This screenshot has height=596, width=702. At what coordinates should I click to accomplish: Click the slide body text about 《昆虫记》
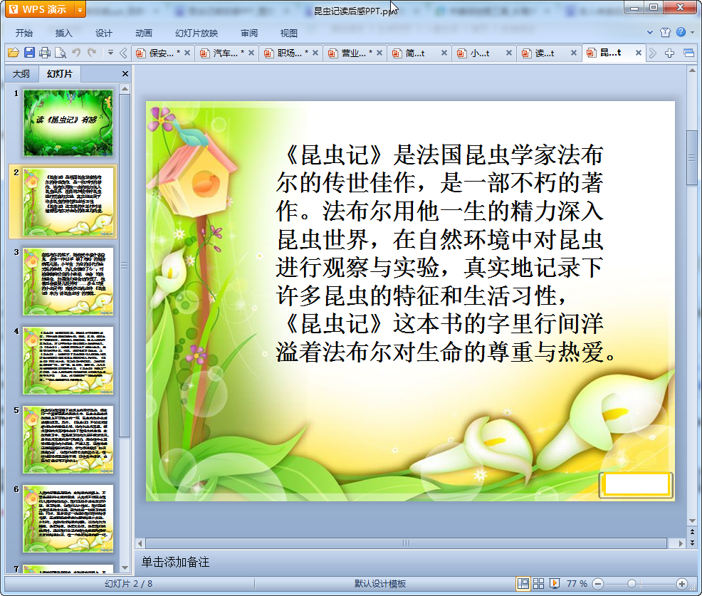446,253
